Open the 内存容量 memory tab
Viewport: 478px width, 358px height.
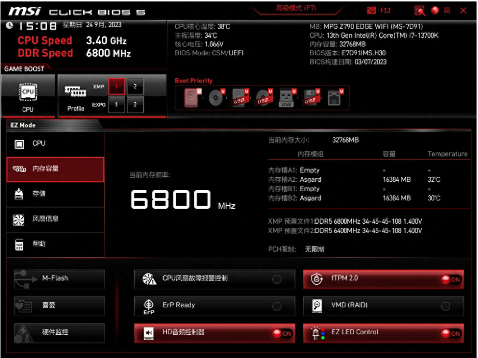(x=55, y=169)
